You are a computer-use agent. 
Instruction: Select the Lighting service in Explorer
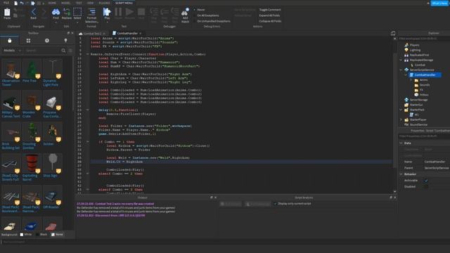(x=415, y=50)
